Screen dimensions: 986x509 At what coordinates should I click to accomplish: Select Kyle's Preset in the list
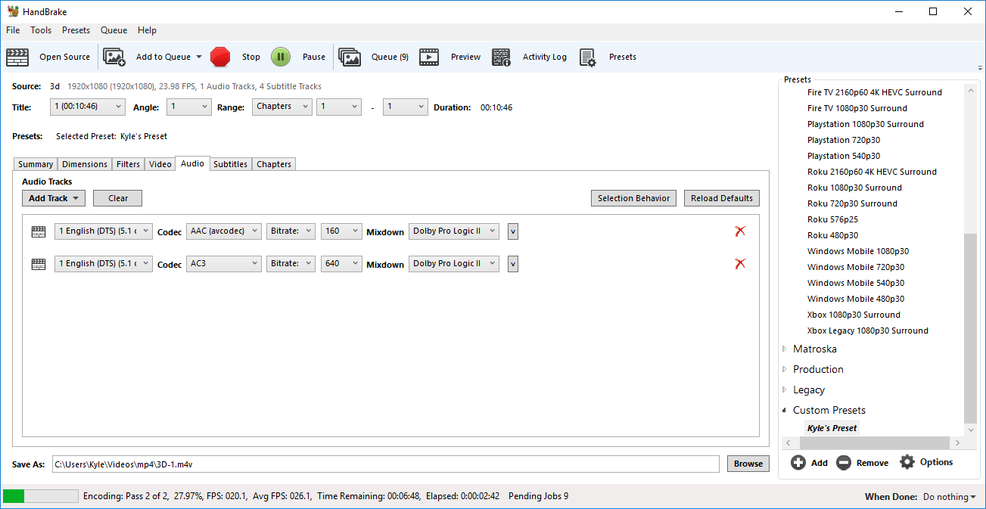click(832, 428)
